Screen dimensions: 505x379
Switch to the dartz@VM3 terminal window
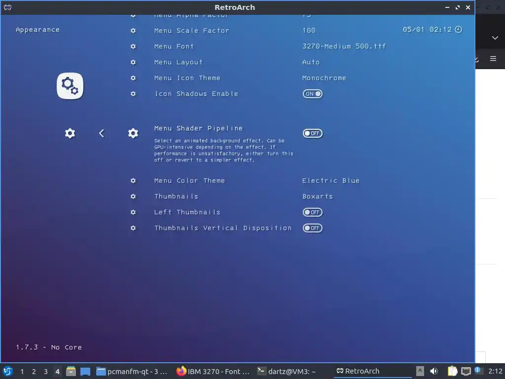point(287,371)
